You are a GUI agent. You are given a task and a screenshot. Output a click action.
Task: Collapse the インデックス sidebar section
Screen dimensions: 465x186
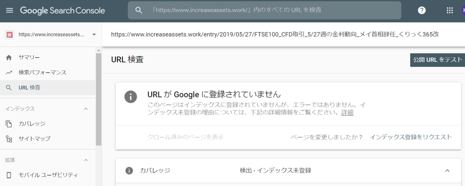pos(86,109)
